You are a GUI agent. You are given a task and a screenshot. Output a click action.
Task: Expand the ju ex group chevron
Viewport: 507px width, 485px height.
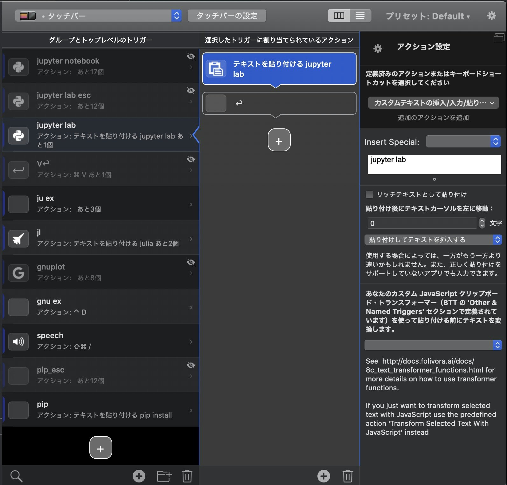pyautogui.click(x=191, y=204)
